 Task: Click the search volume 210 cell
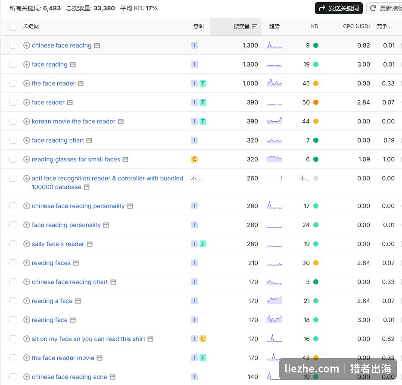coord(253,263)
